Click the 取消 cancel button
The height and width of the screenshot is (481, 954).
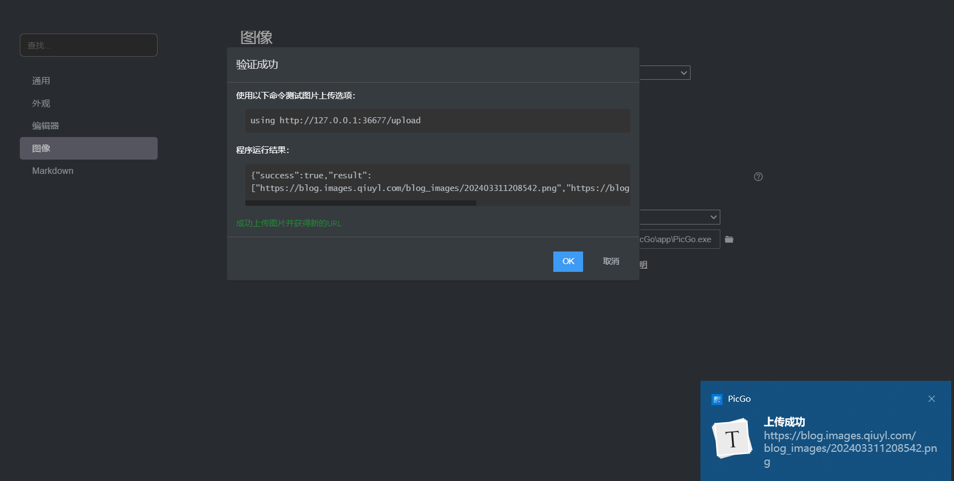[611, 261]
